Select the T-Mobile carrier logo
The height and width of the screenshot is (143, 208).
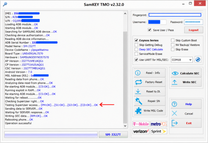[141, 124]
